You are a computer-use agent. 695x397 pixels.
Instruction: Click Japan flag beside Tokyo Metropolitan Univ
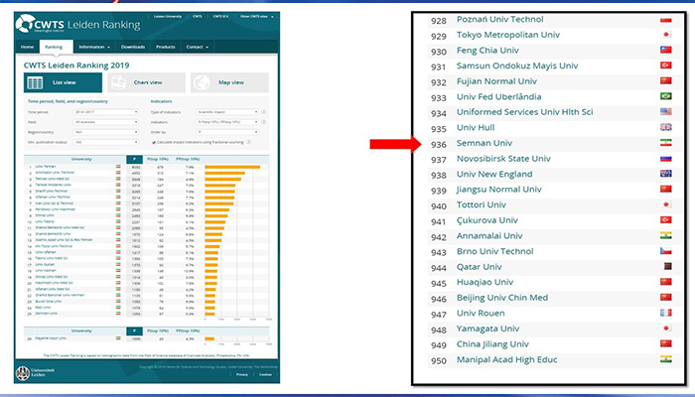[x=666, y=35]
